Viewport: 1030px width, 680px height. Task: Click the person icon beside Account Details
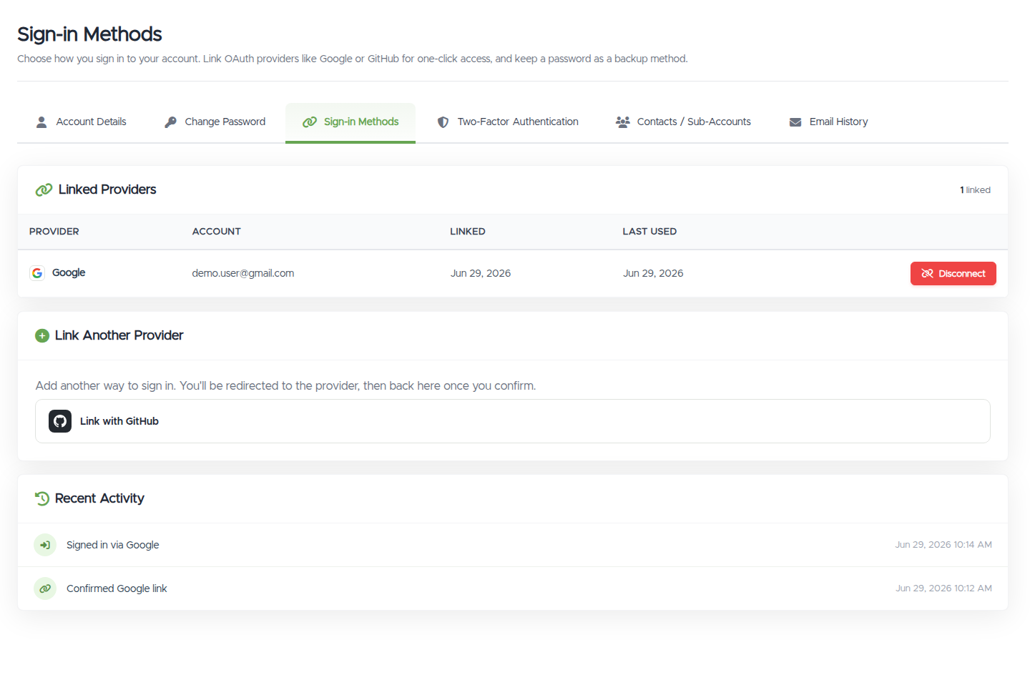click(x=41, y=122)
